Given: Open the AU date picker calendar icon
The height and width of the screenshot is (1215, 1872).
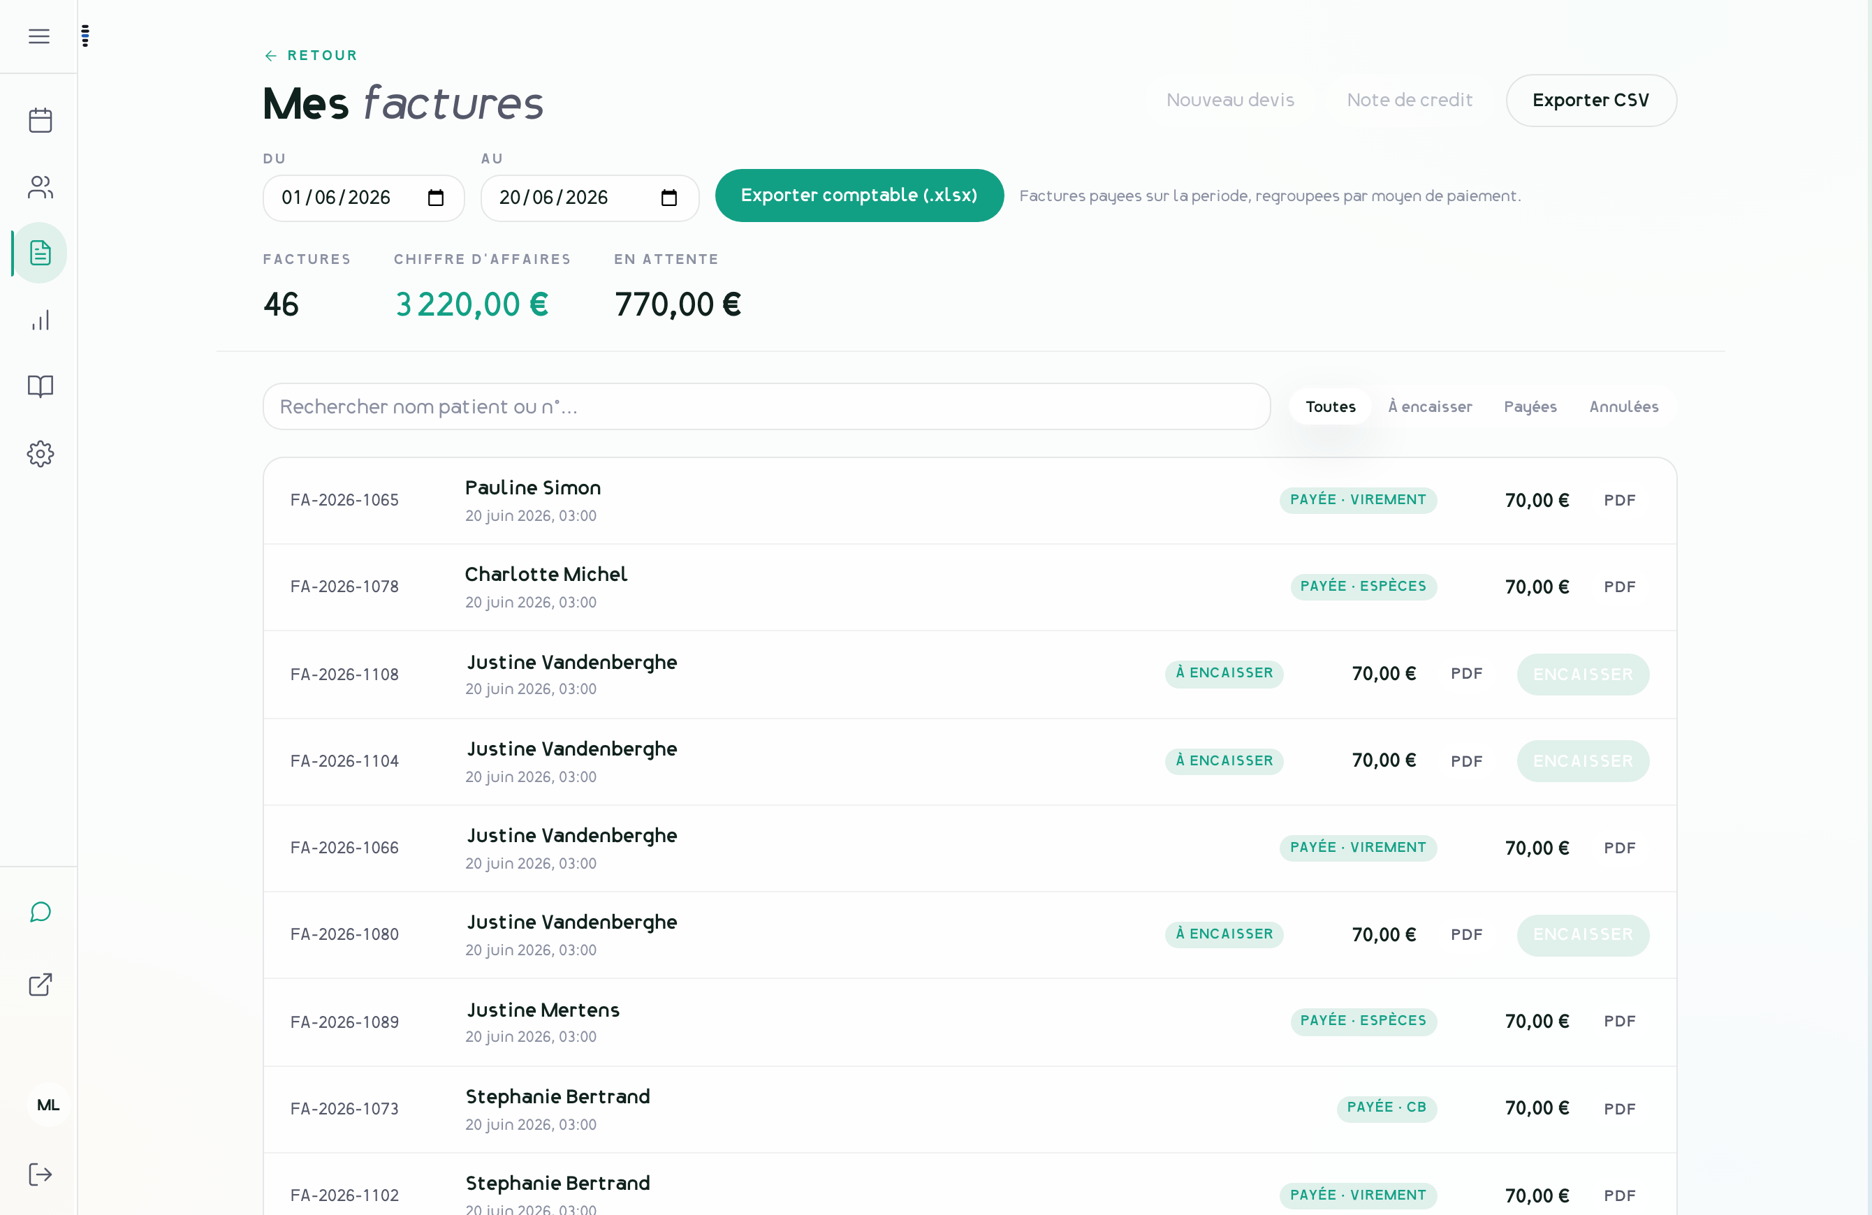Looking at the screenshot, I should [x=669, y=198].
